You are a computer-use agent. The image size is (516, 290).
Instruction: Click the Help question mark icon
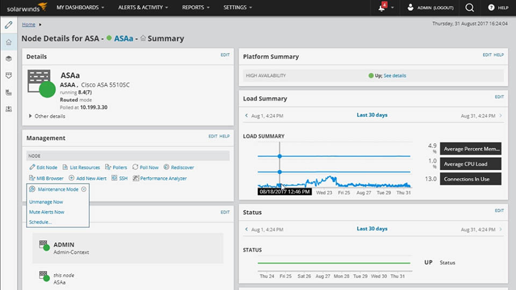point(491,7)
